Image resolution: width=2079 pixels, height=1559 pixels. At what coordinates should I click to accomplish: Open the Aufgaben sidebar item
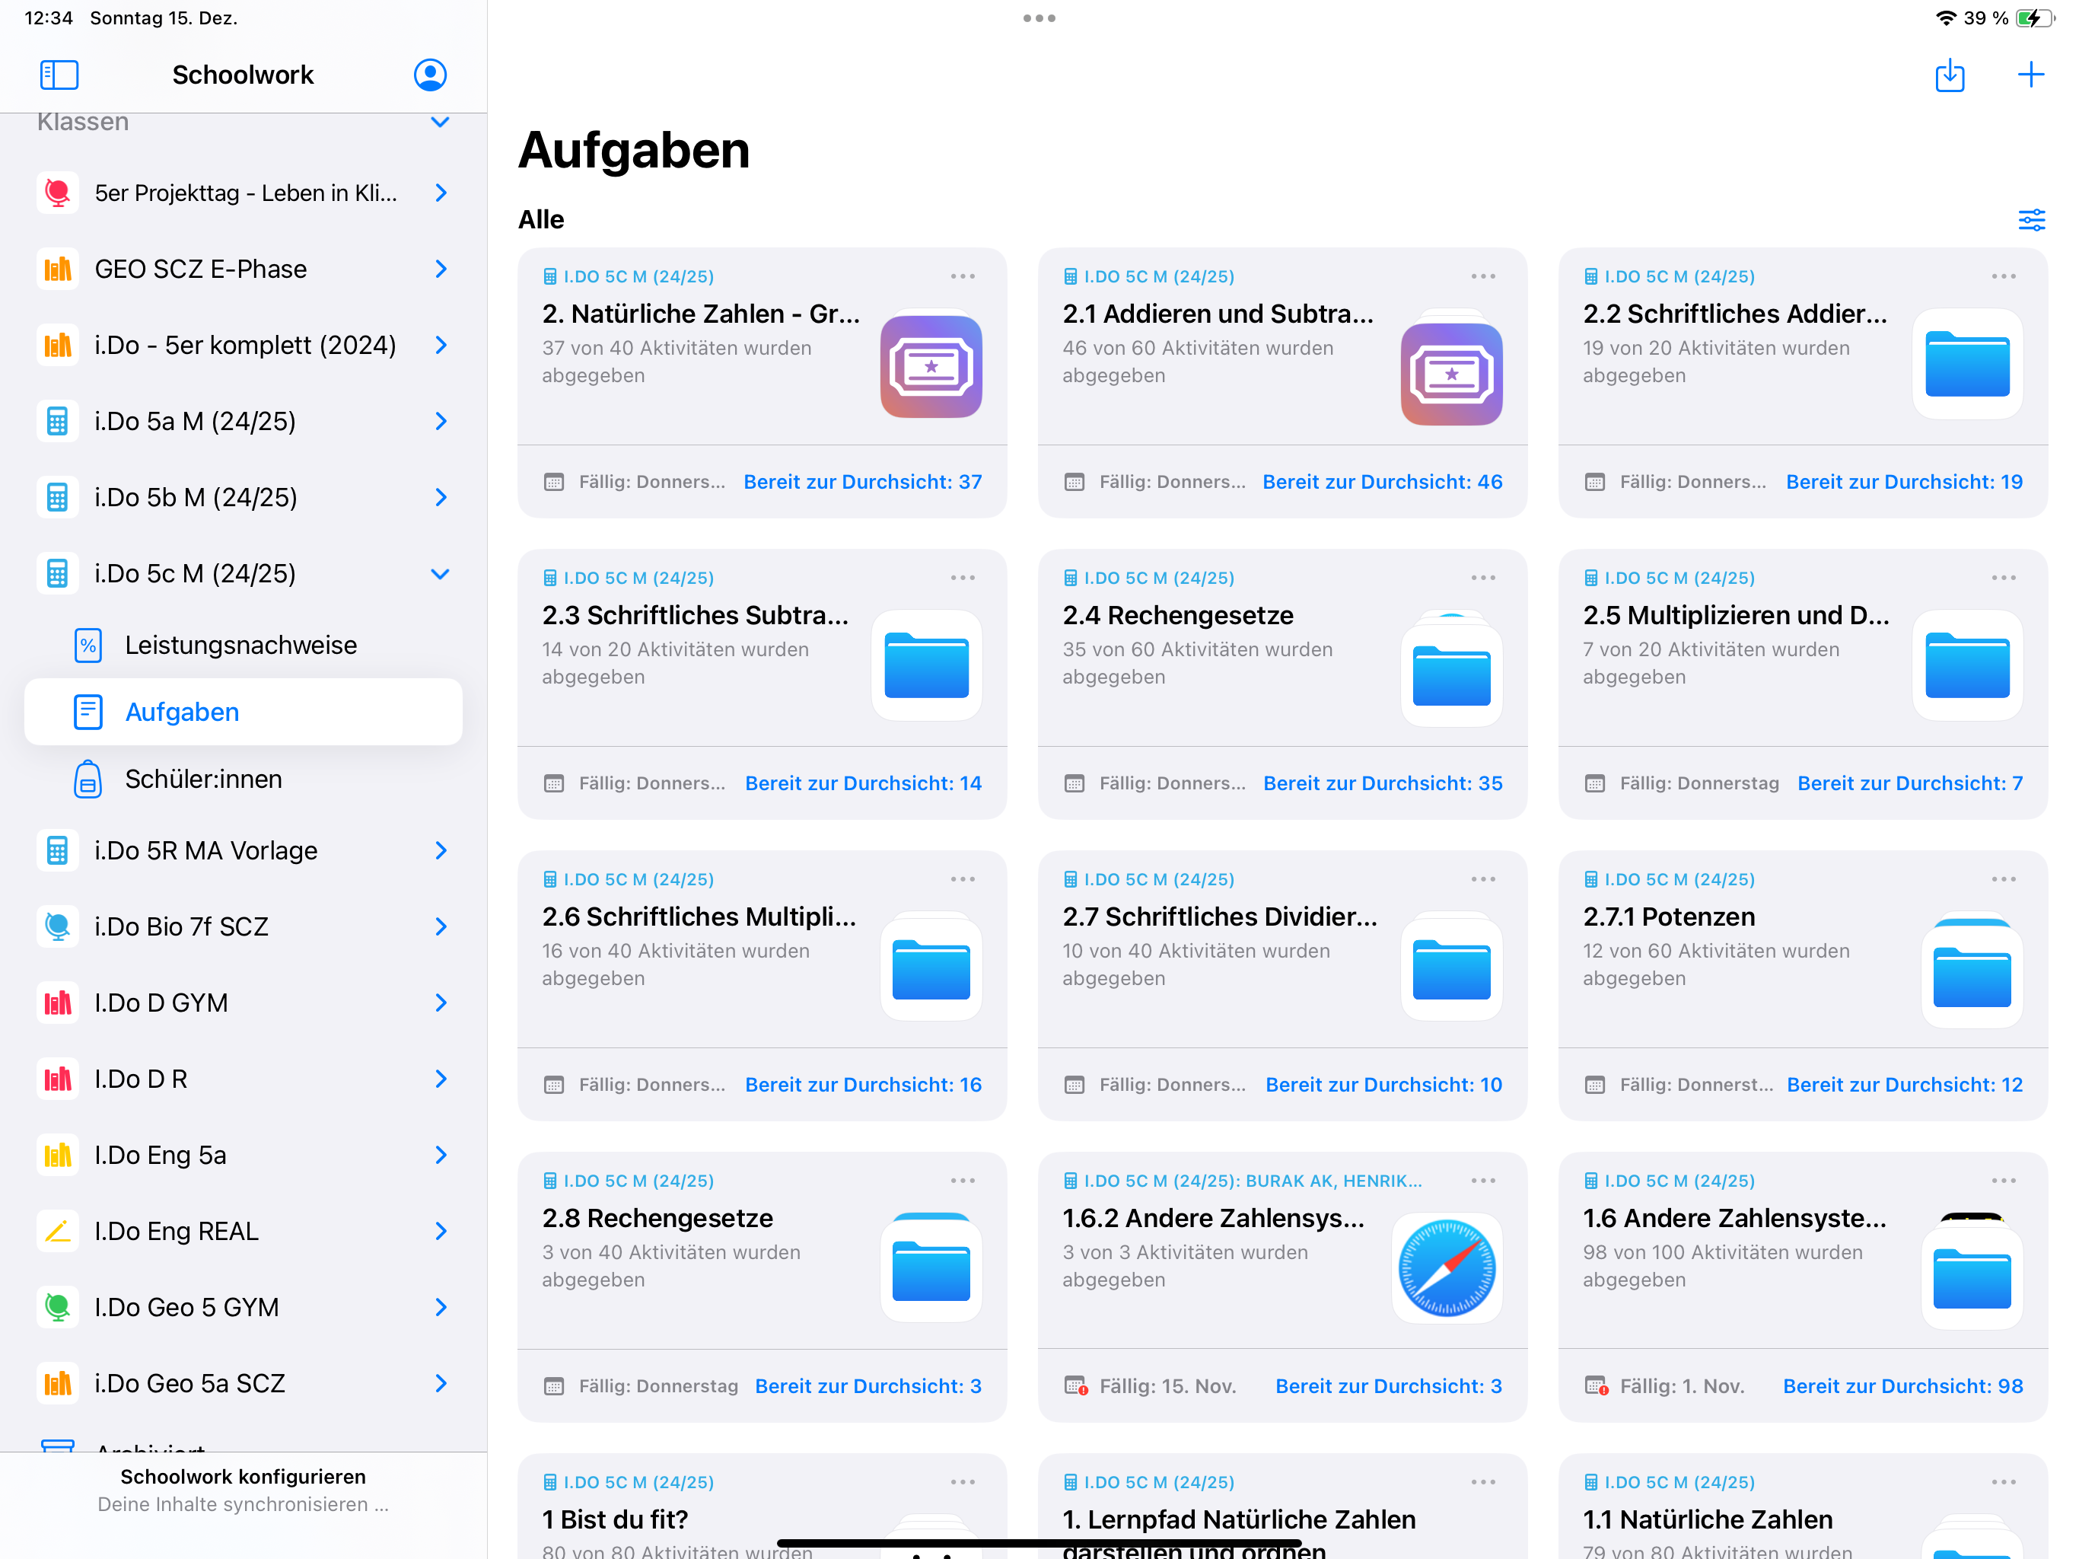(183, 712)
